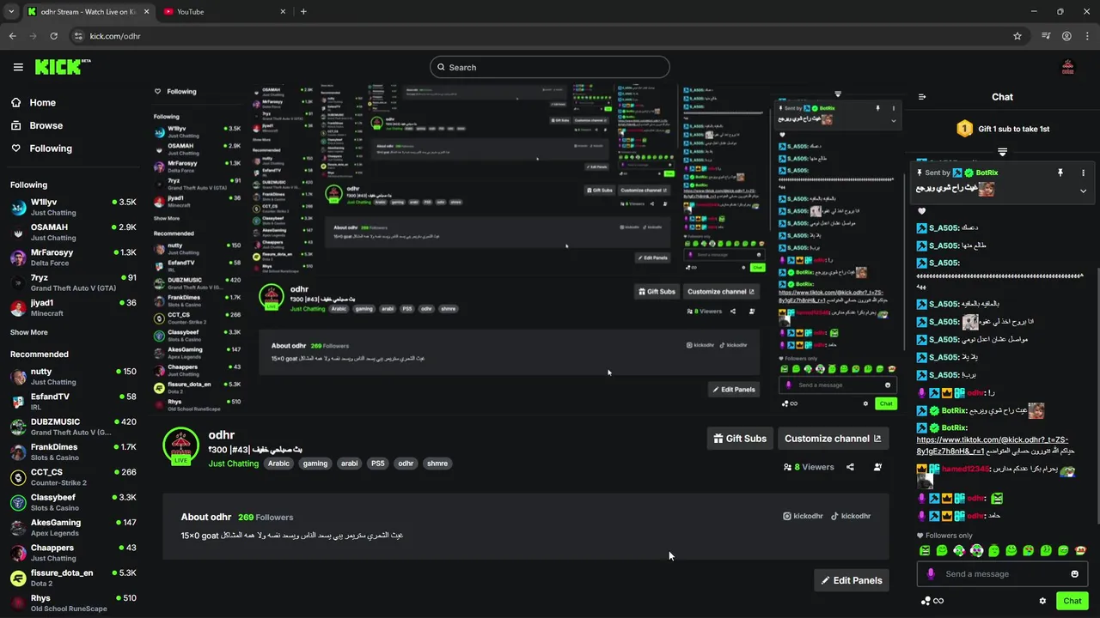This screenshot has height=618, width=1100.
Task: Open Rhys Old School RuneScape channel
Action: point(73,603)
